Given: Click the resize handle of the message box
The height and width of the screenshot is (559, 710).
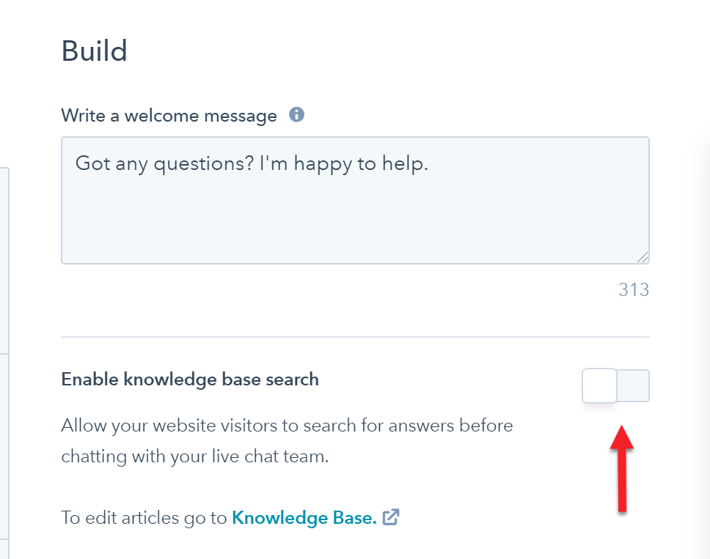Looking at the screenshot, I should (x=643, y=257).
